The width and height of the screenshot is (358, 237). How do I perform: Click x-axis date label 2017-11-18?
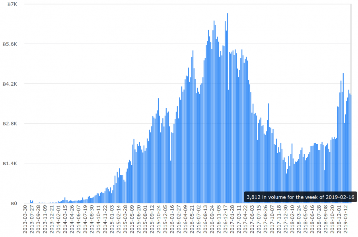[x=278, y=219]
